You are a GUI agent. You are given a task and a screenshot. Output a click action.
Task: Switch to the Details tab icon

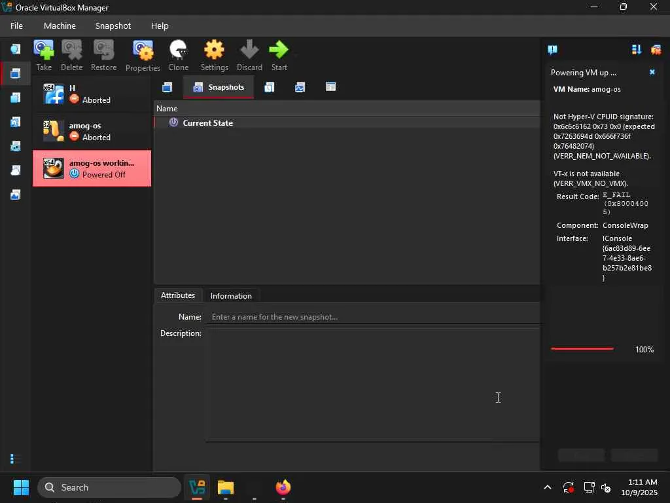167,87
